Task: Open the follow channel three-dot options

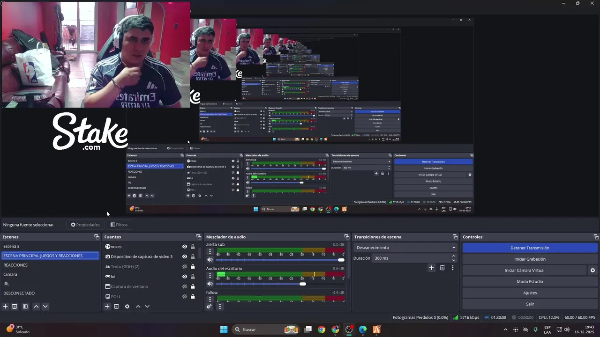Action: coord(210,299)
